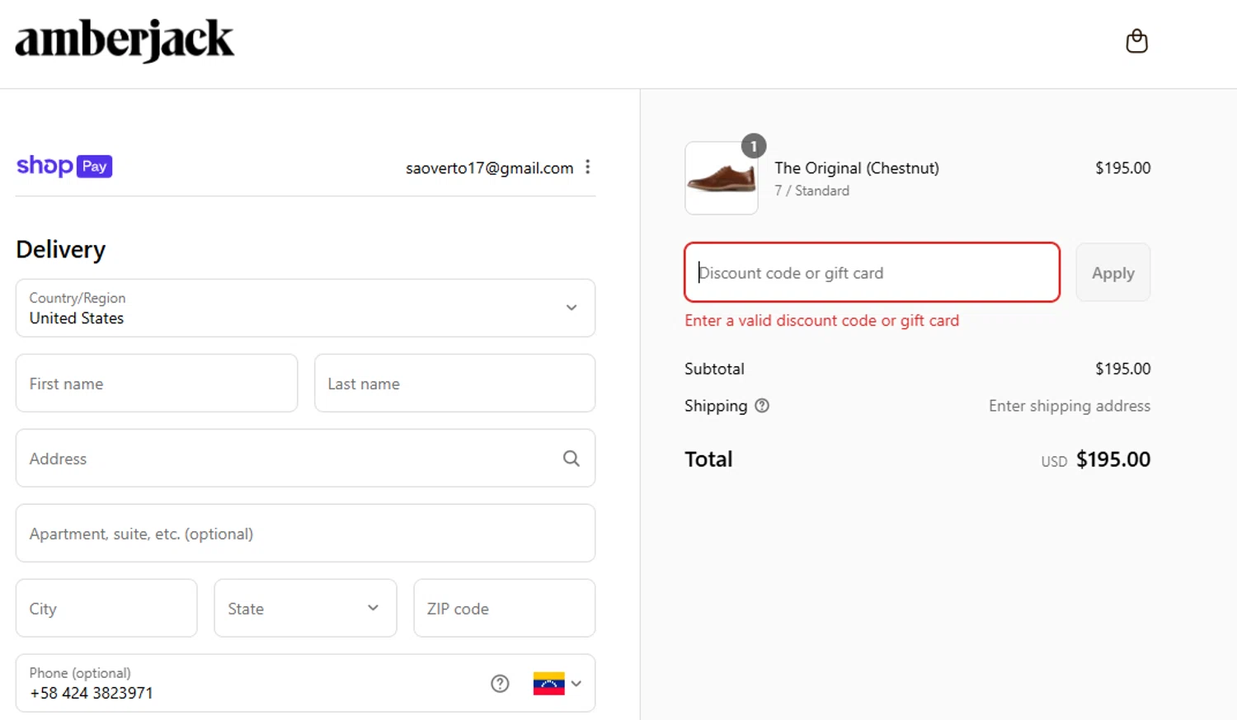1237x720 pixels.
Task: Click the Shop Pay logo
Action: click(64, 166)
